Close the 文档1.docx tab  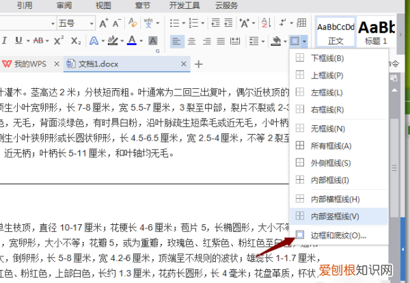point(184,64)
